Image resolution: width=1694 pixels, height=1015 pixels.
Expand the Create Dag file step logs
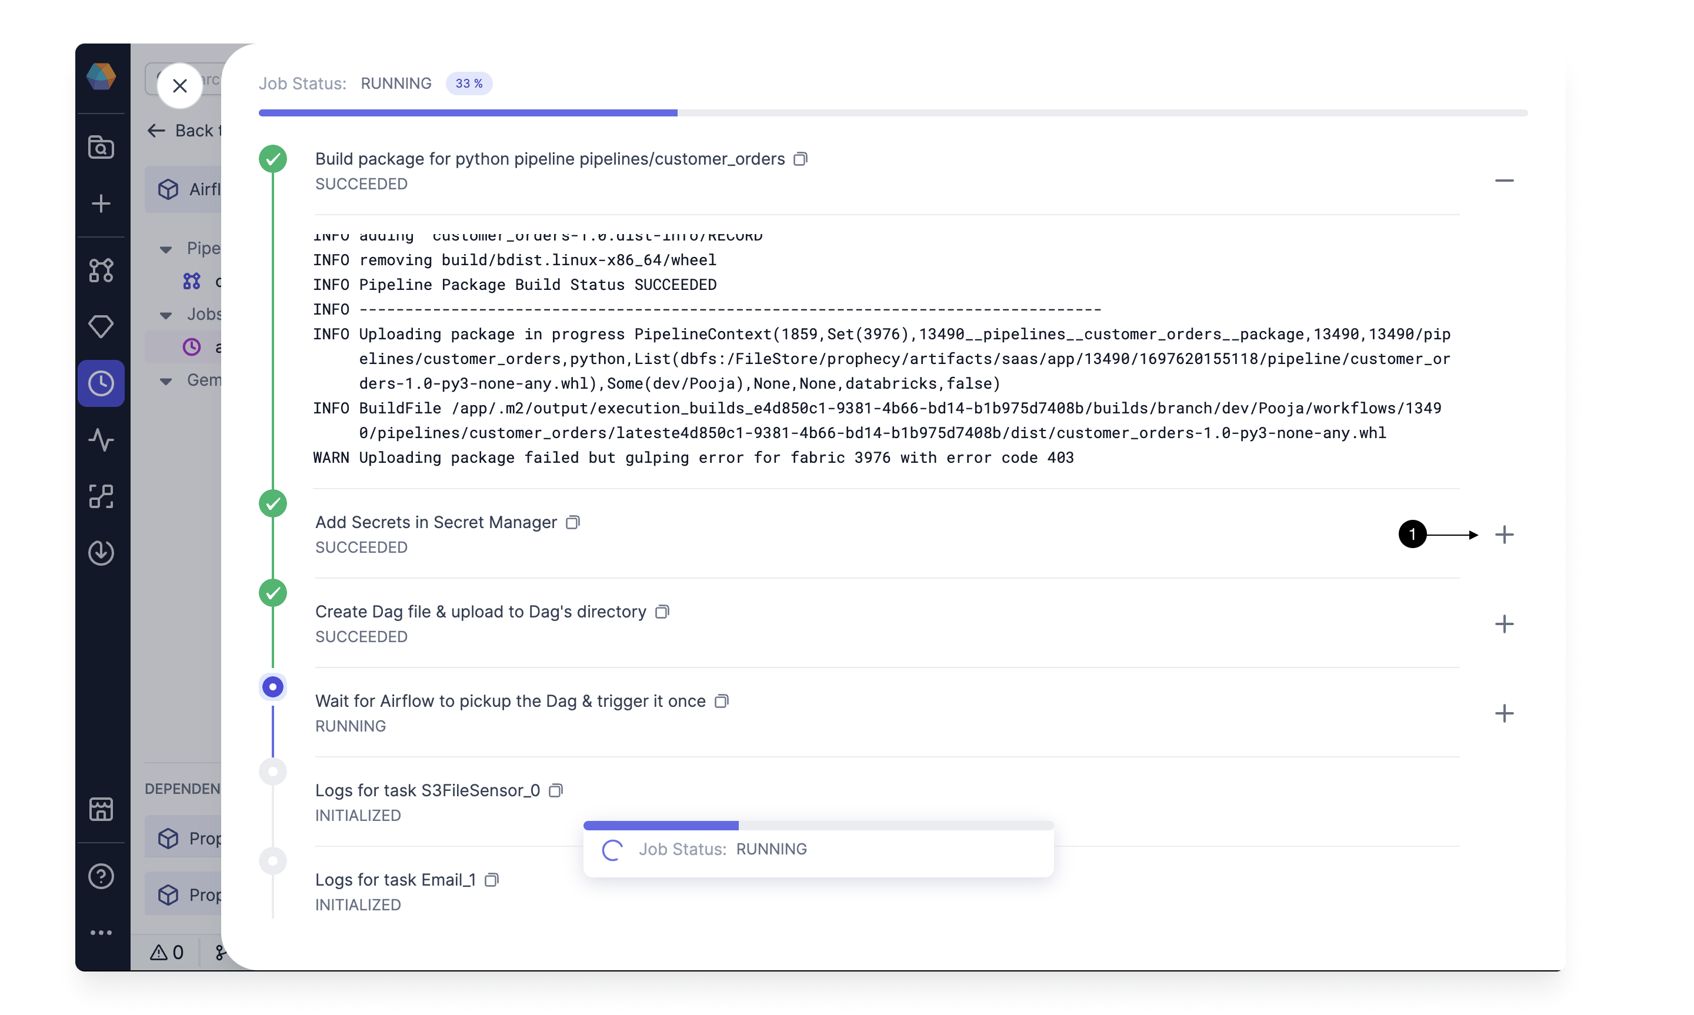pyautogui.click(x=1504, y=625)
